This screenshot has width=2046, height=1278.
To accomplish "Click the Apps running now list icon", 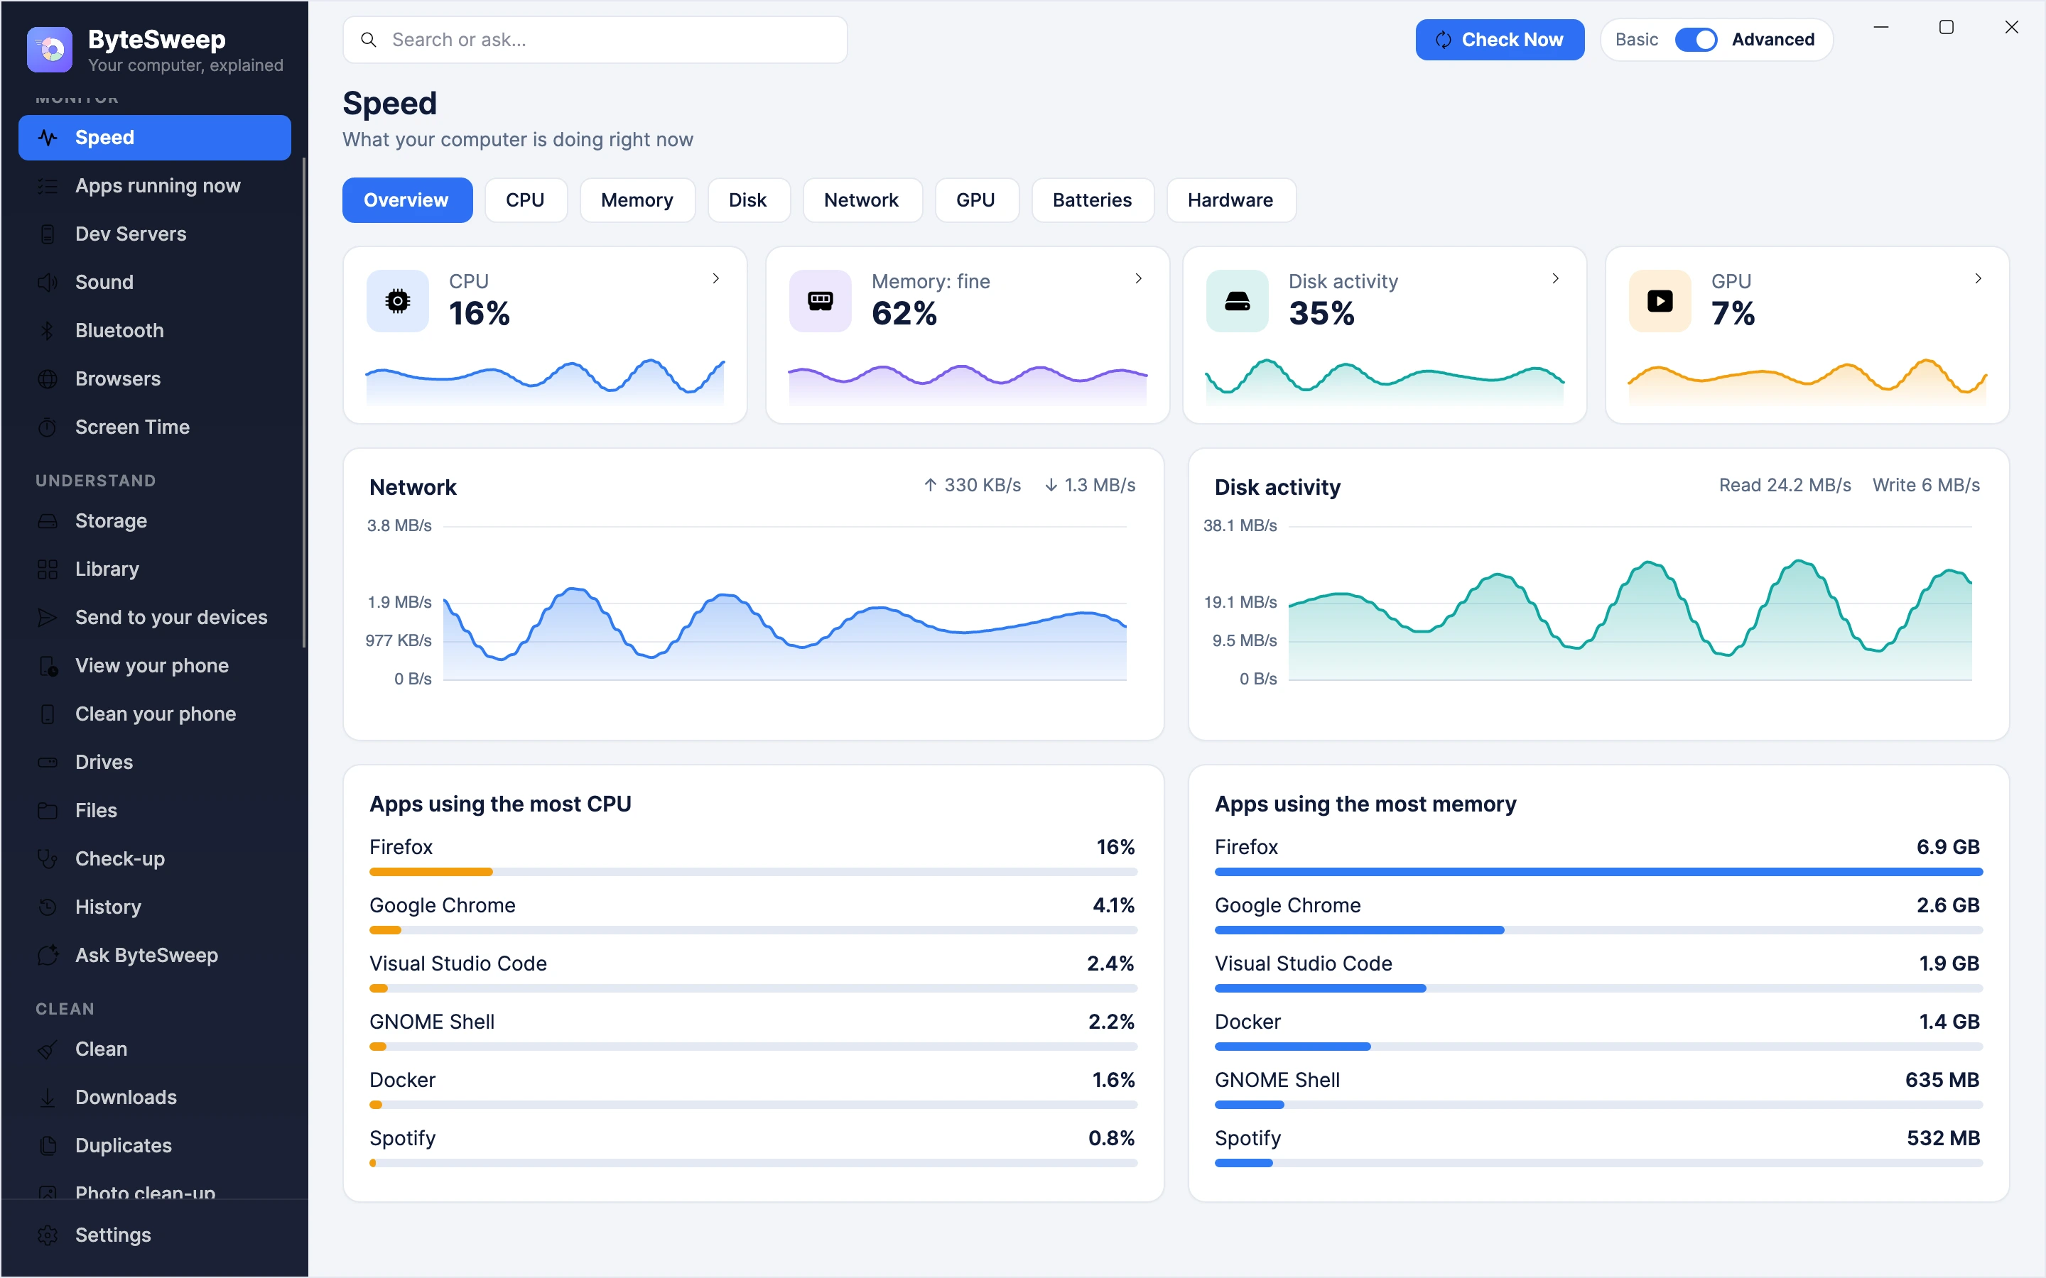I will pos(48,186).
